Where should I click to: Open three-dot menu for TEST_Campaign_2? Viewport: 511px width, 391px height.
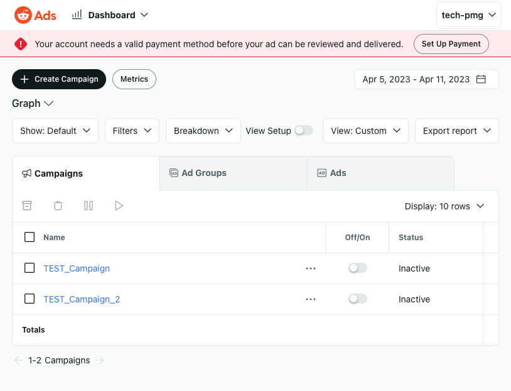[x=310, y=299]
